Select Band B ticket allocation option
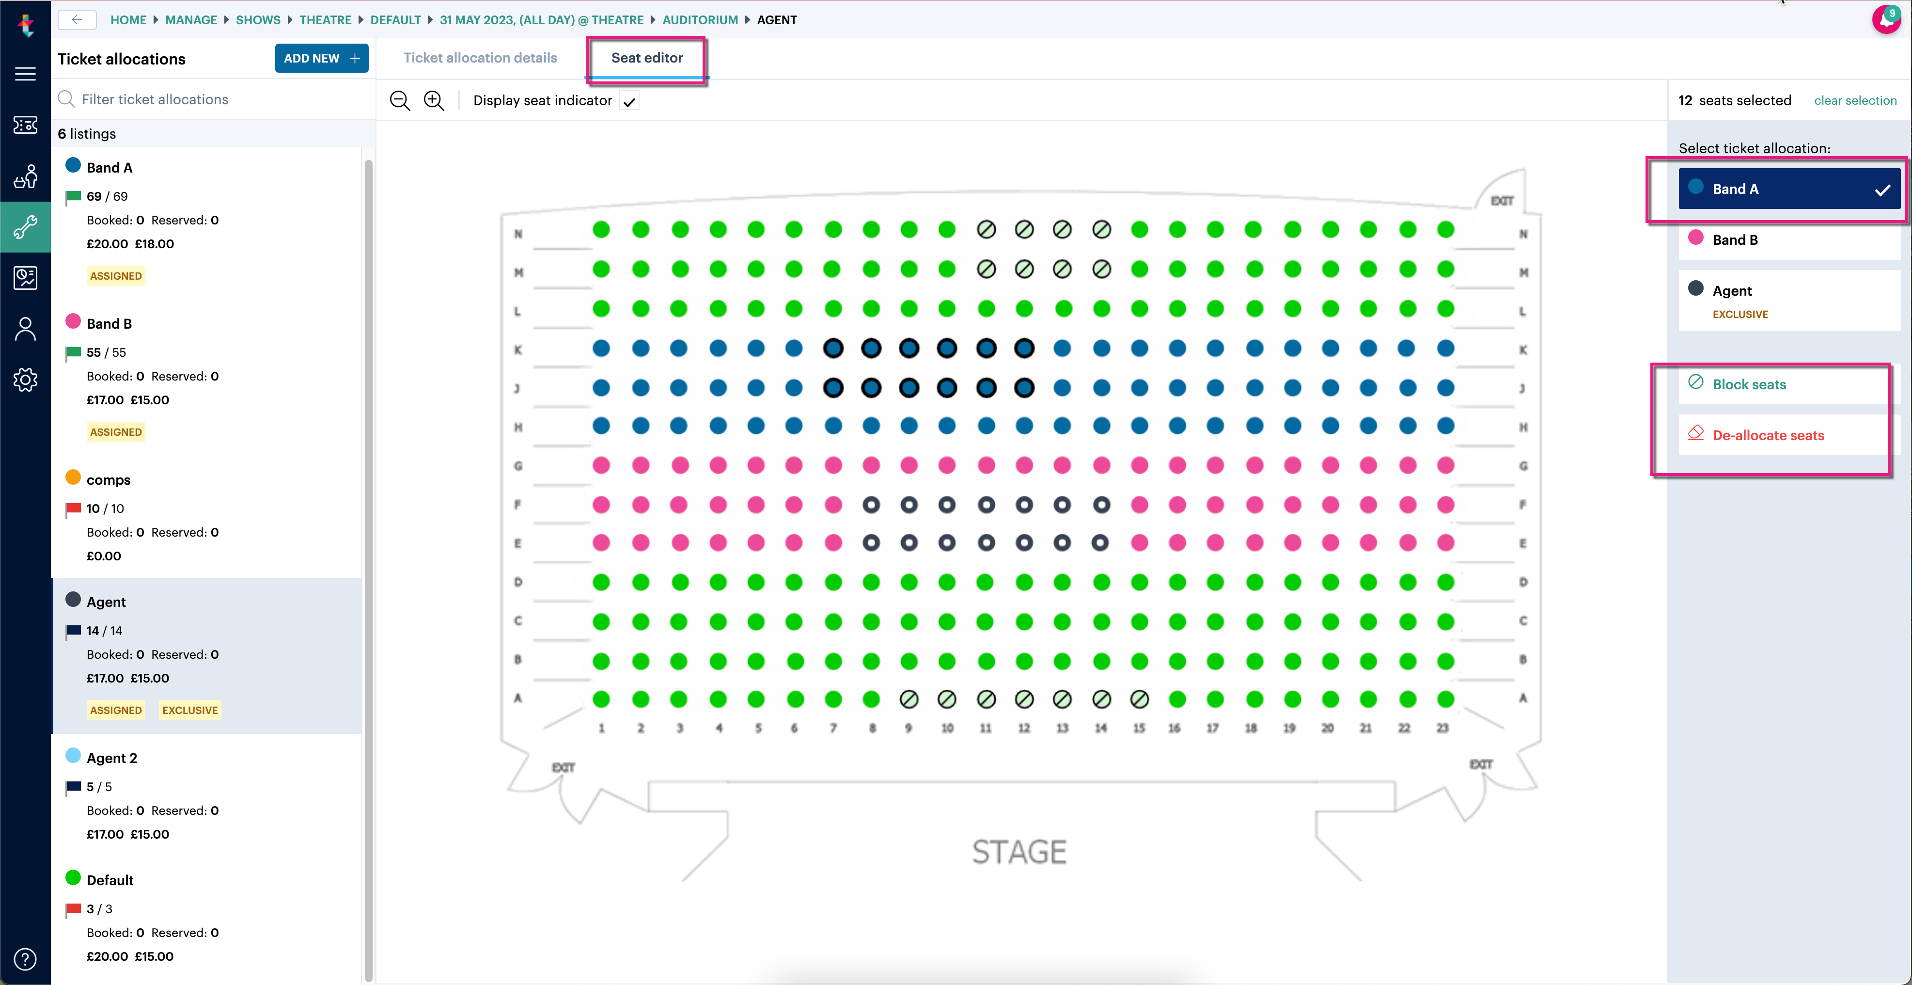Screen dimensions: 1912x985 click(1789, 240)
